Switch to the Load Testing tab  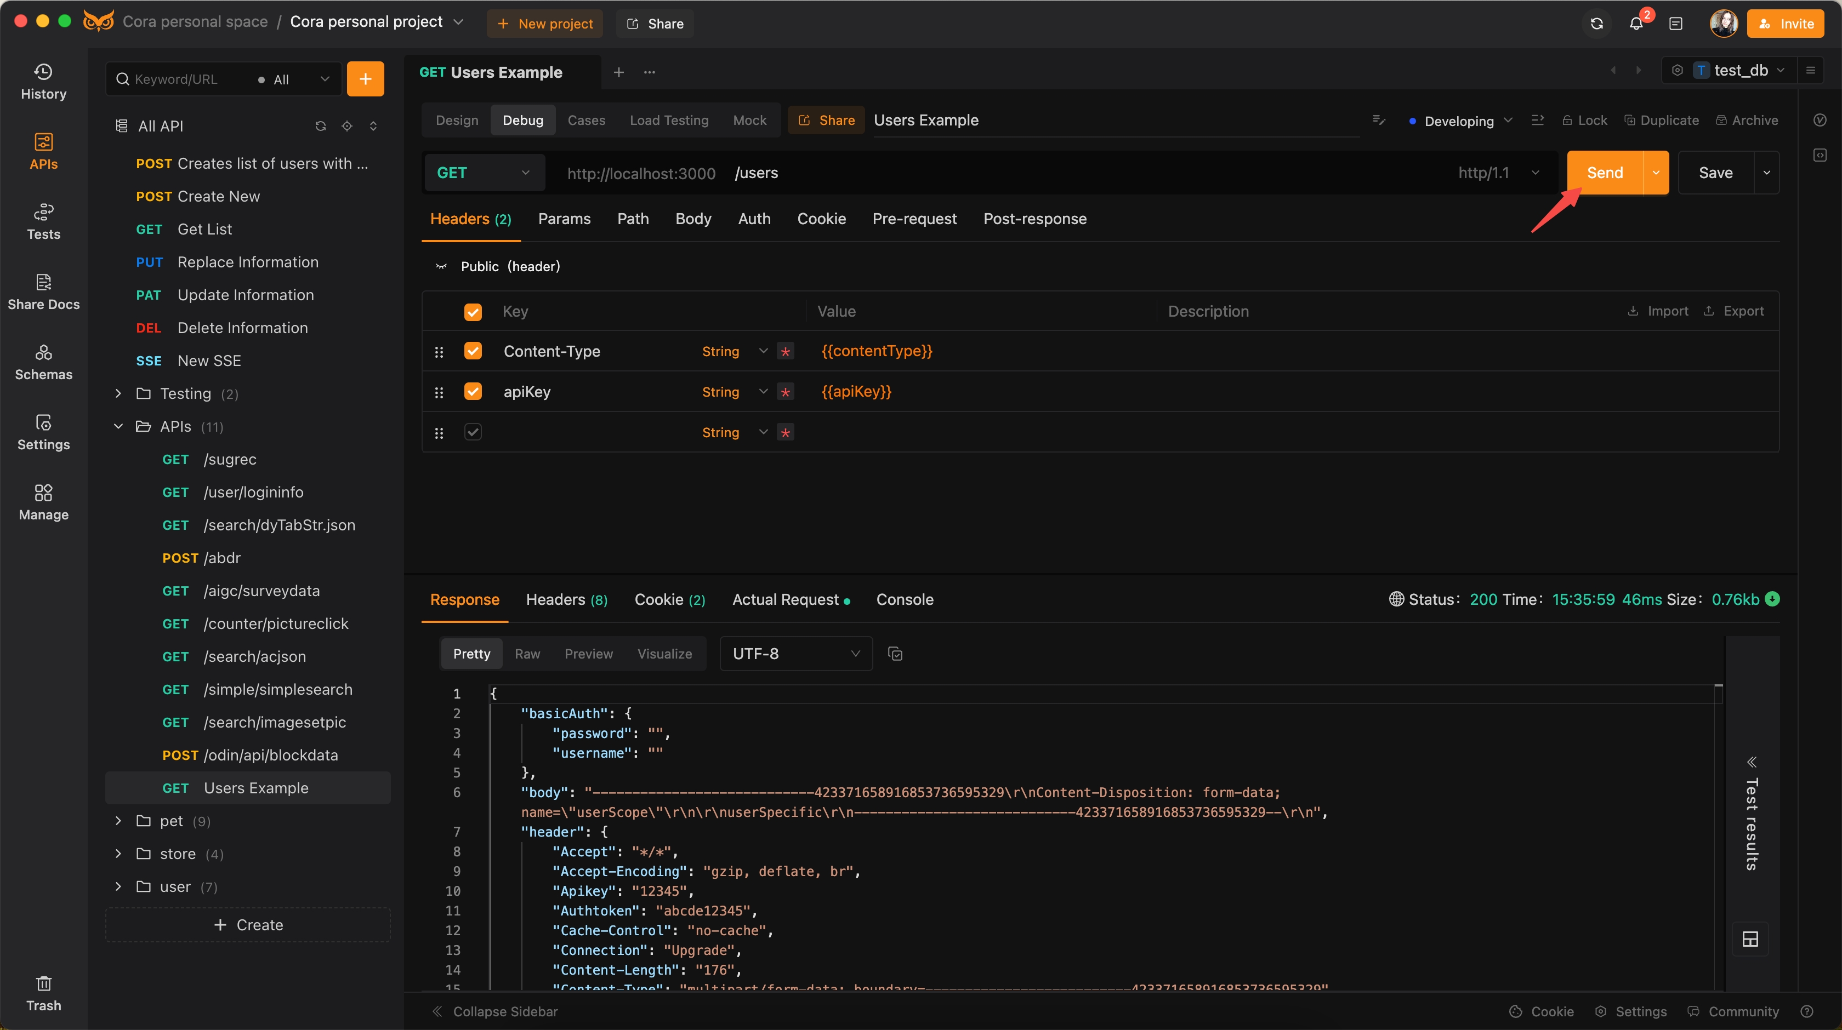pos(669,120)
